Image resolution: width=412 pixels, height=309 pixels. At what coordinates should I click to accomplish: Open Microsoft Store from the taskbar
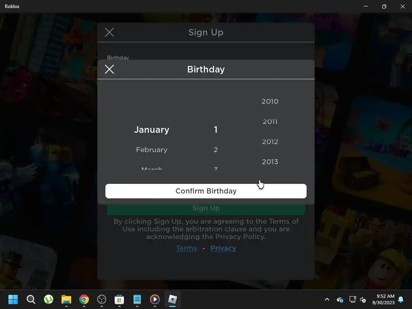[x=119, y=299]
